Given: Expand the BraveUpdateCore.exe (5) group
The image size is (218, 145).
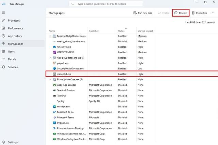Looking at the screenshot, I should (50, 79).
